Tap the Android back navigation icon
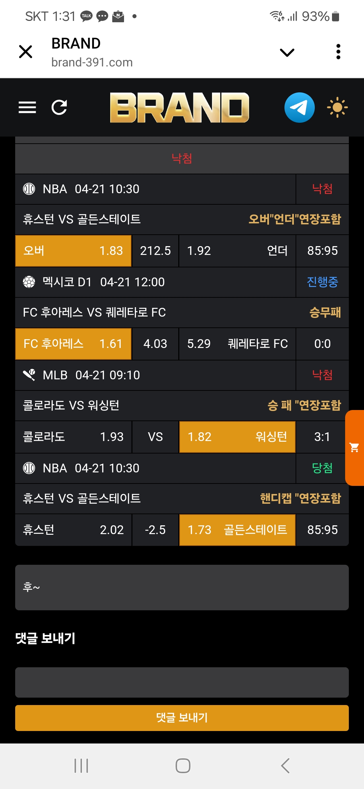The width and height of the screenshot is (364, 789). (x=285, y=766)
